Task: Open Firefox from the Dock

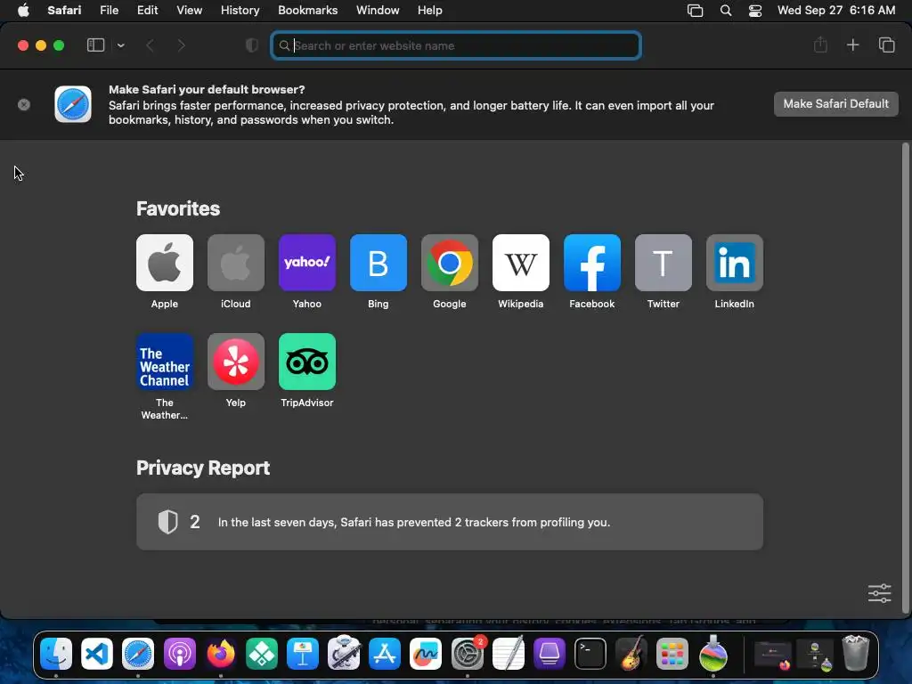Action: point(221,653)
